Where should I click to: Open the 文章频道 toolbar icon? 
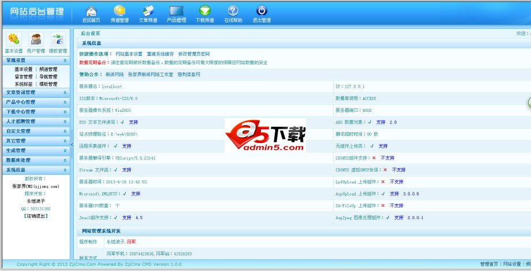pyautogui.click(x=148, y=11)
